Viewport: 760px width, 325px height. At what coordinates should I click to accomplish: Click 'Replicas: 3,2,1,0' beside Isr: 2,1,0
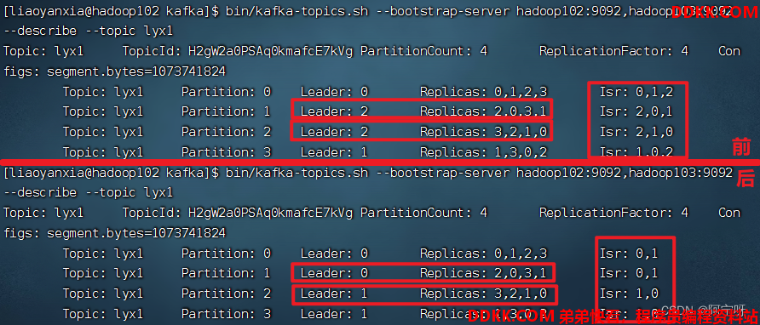coord(483,132)
